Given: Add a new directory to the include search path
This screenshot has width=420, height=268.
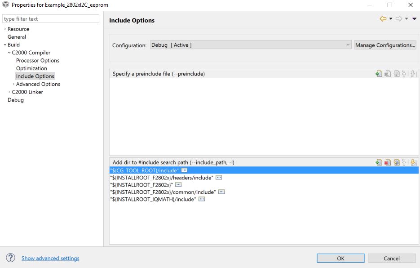Looking at the screenshot, I should pos(379,162).
